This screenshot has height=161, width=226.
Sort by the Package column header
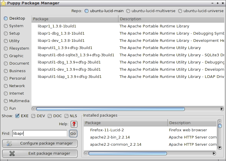tap(74, 19)
